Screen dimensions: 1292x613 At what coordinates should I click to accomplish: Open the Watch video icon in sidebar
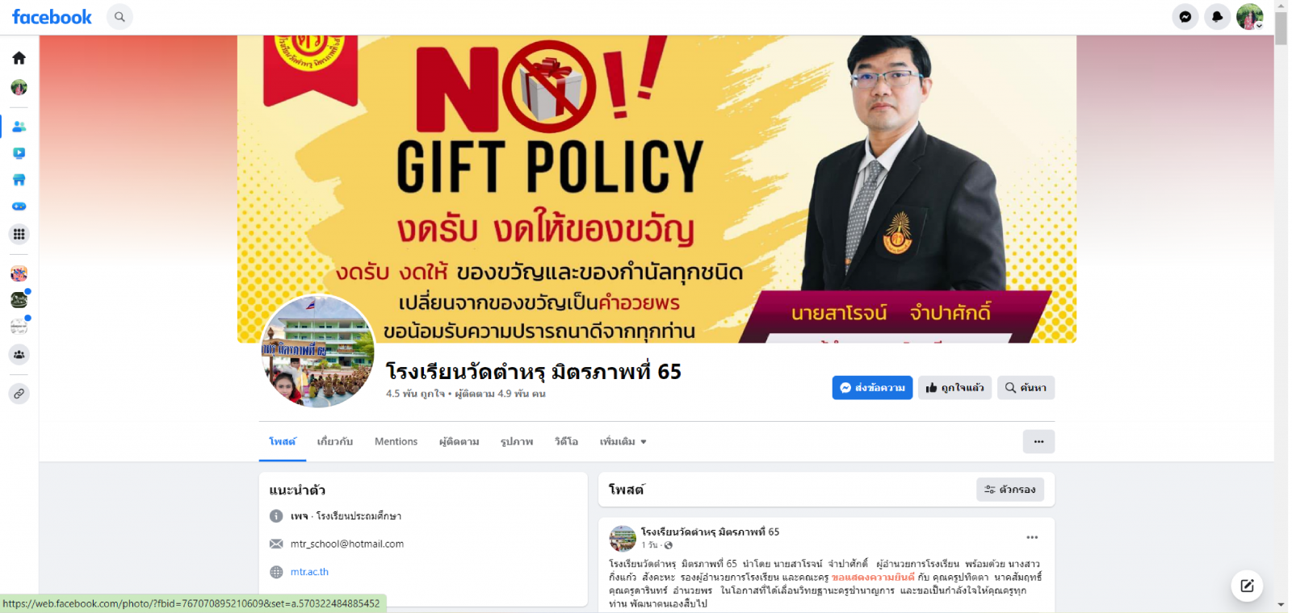click(x=19, y=153)
